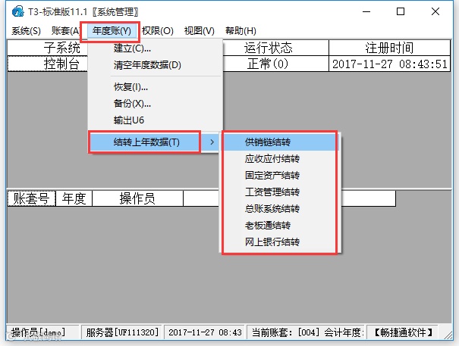Click 总账系统结转 submenu entry

(x=279, y=209)
